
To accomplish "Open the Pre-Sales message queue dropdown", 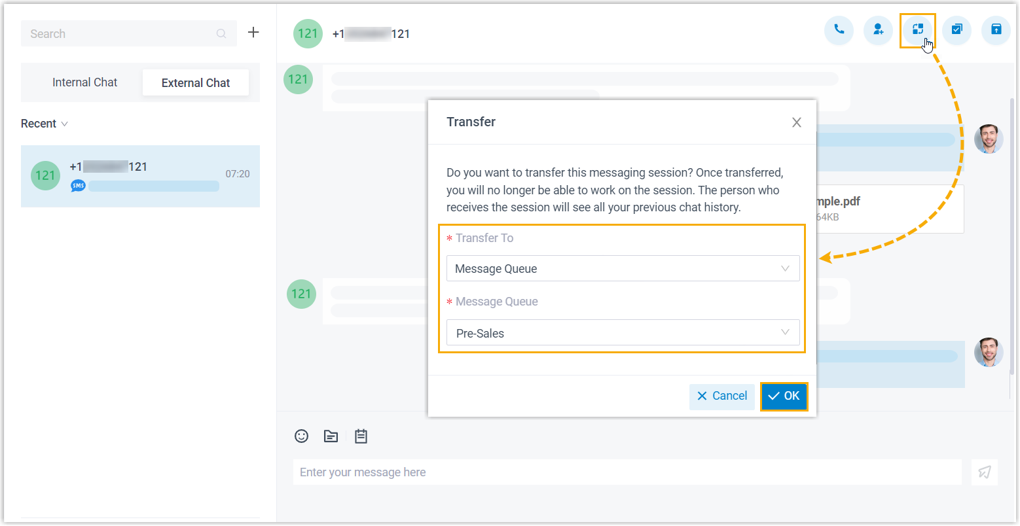I will pos(622,333).
